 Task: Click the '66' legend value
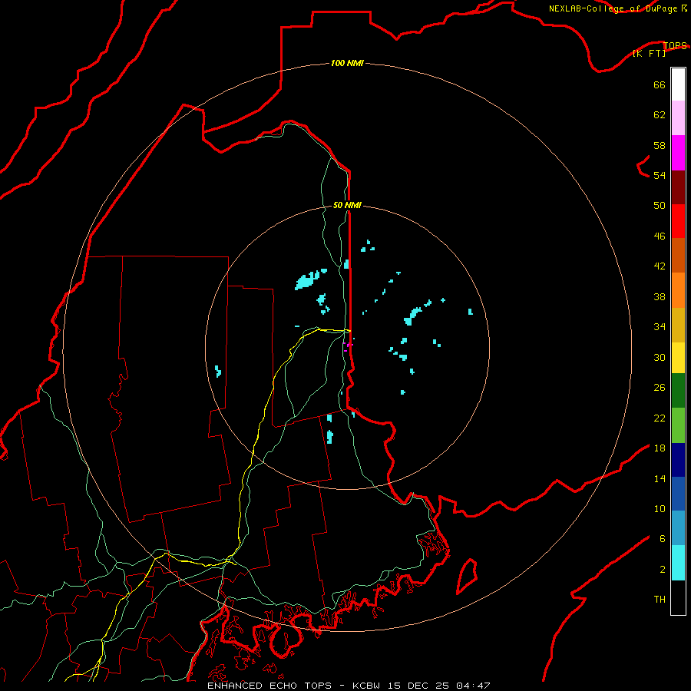coord(660,84)
